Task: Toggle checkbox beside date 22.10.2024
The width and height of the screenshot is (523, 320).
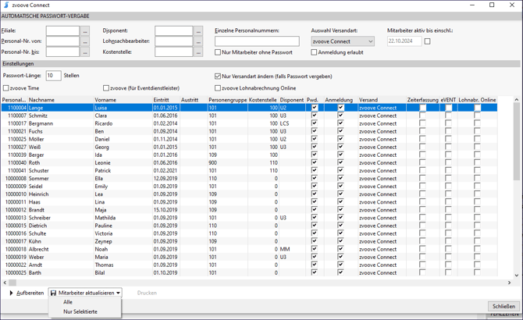Action: tap(427, 41)
